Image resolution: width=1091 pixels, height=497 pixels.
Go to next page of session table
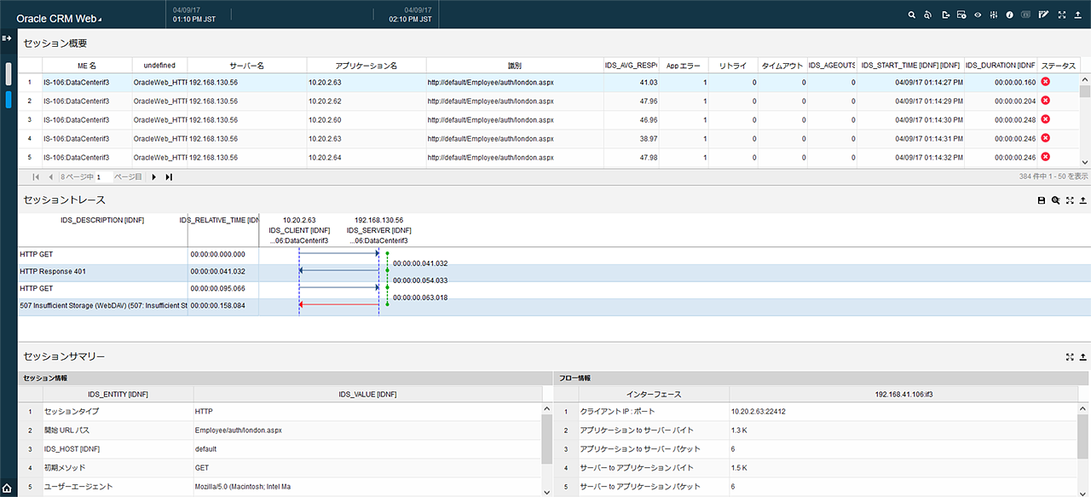click(x=154, y=176)
